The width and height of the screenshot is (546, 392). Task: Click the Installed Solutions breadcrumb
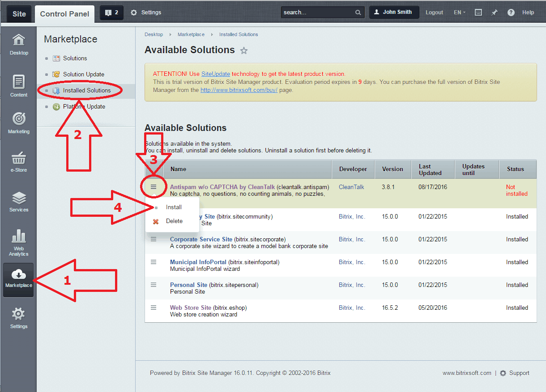[x=239, y=34]
